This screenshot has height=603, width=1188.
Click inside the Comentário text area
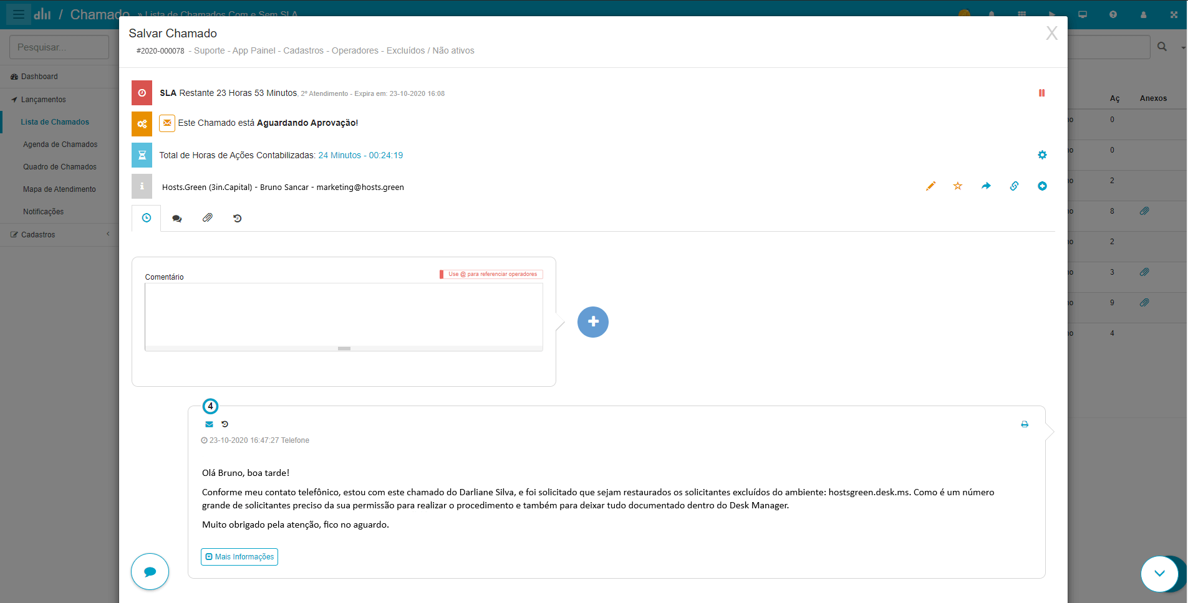click(344, 315)
